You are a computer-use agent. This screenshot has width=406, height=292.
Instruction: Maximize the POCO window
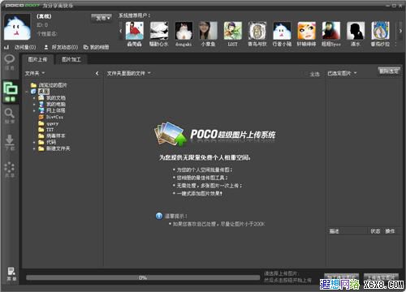pyautogui.click(x=395, y=6)
